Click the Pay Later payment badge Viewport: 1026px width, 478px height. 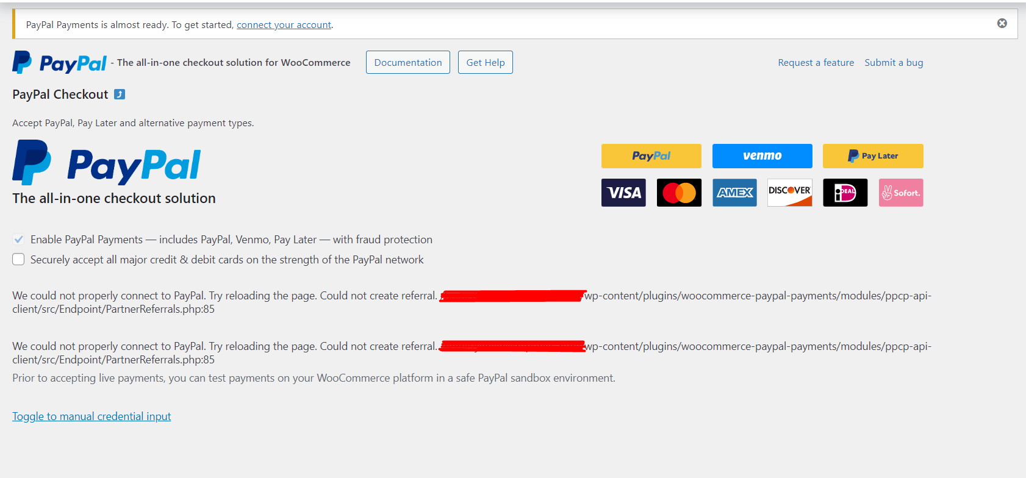point(873,156)
